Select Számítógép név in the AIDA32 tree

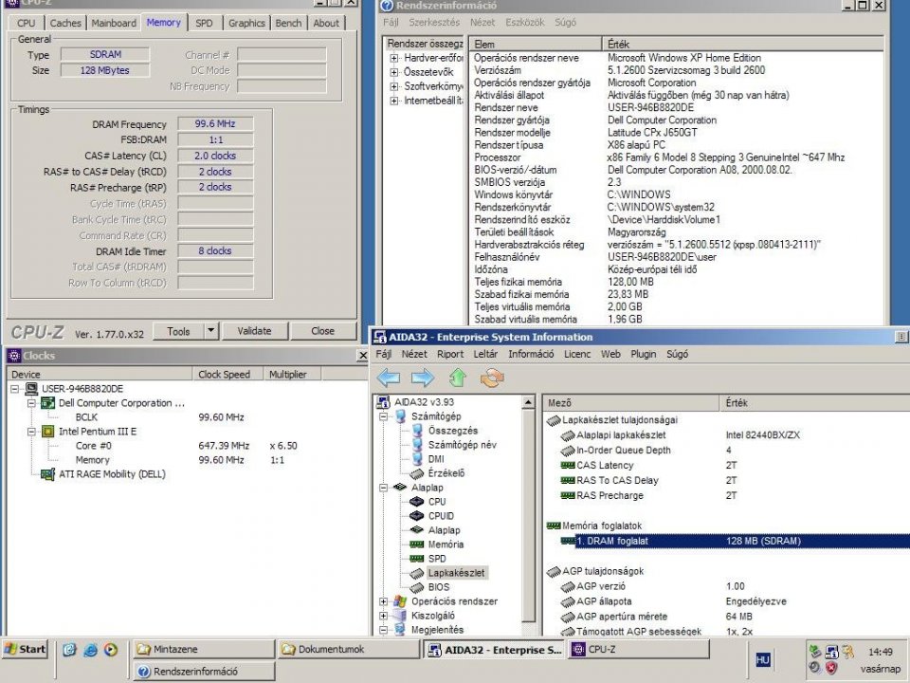pyautogui.click(x=462, y=445)
